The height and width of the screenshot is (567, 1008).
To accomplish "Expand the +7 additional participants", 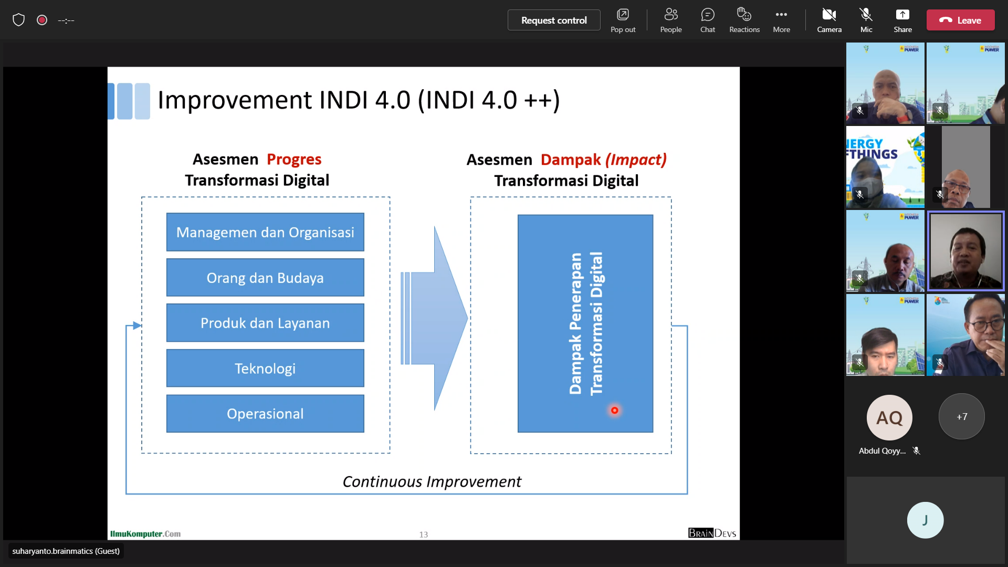I will pyautogui.click(x=961, y=417).
